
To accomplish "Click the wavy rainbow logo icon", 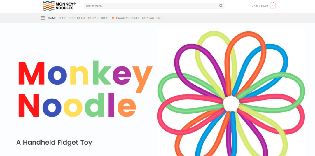I will (x=49, y=6).
